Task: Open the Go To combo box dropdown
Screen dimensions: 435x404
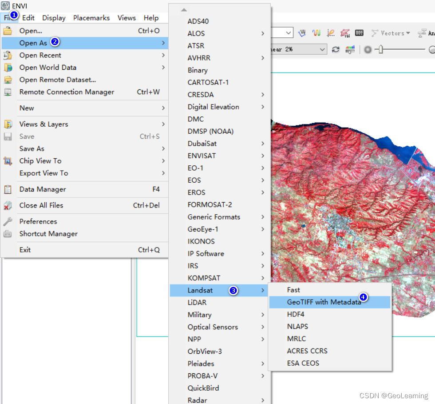Action: 289,33
